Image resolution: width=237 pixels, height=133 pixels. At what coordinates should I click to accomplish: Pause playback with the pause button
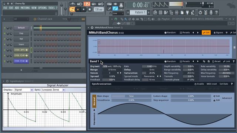click(78, 10)
